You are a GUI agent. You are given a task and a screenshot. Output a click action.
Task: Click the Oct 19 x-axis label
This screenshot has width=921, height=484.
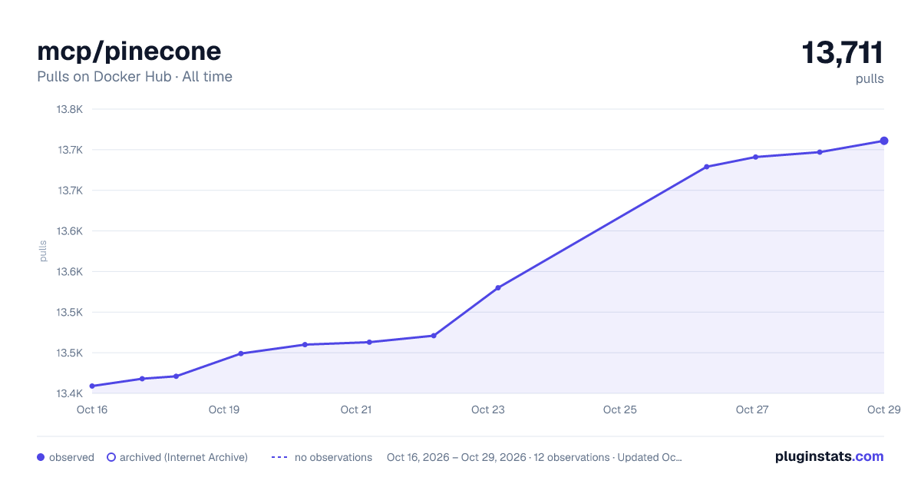[x=224, y=409]
